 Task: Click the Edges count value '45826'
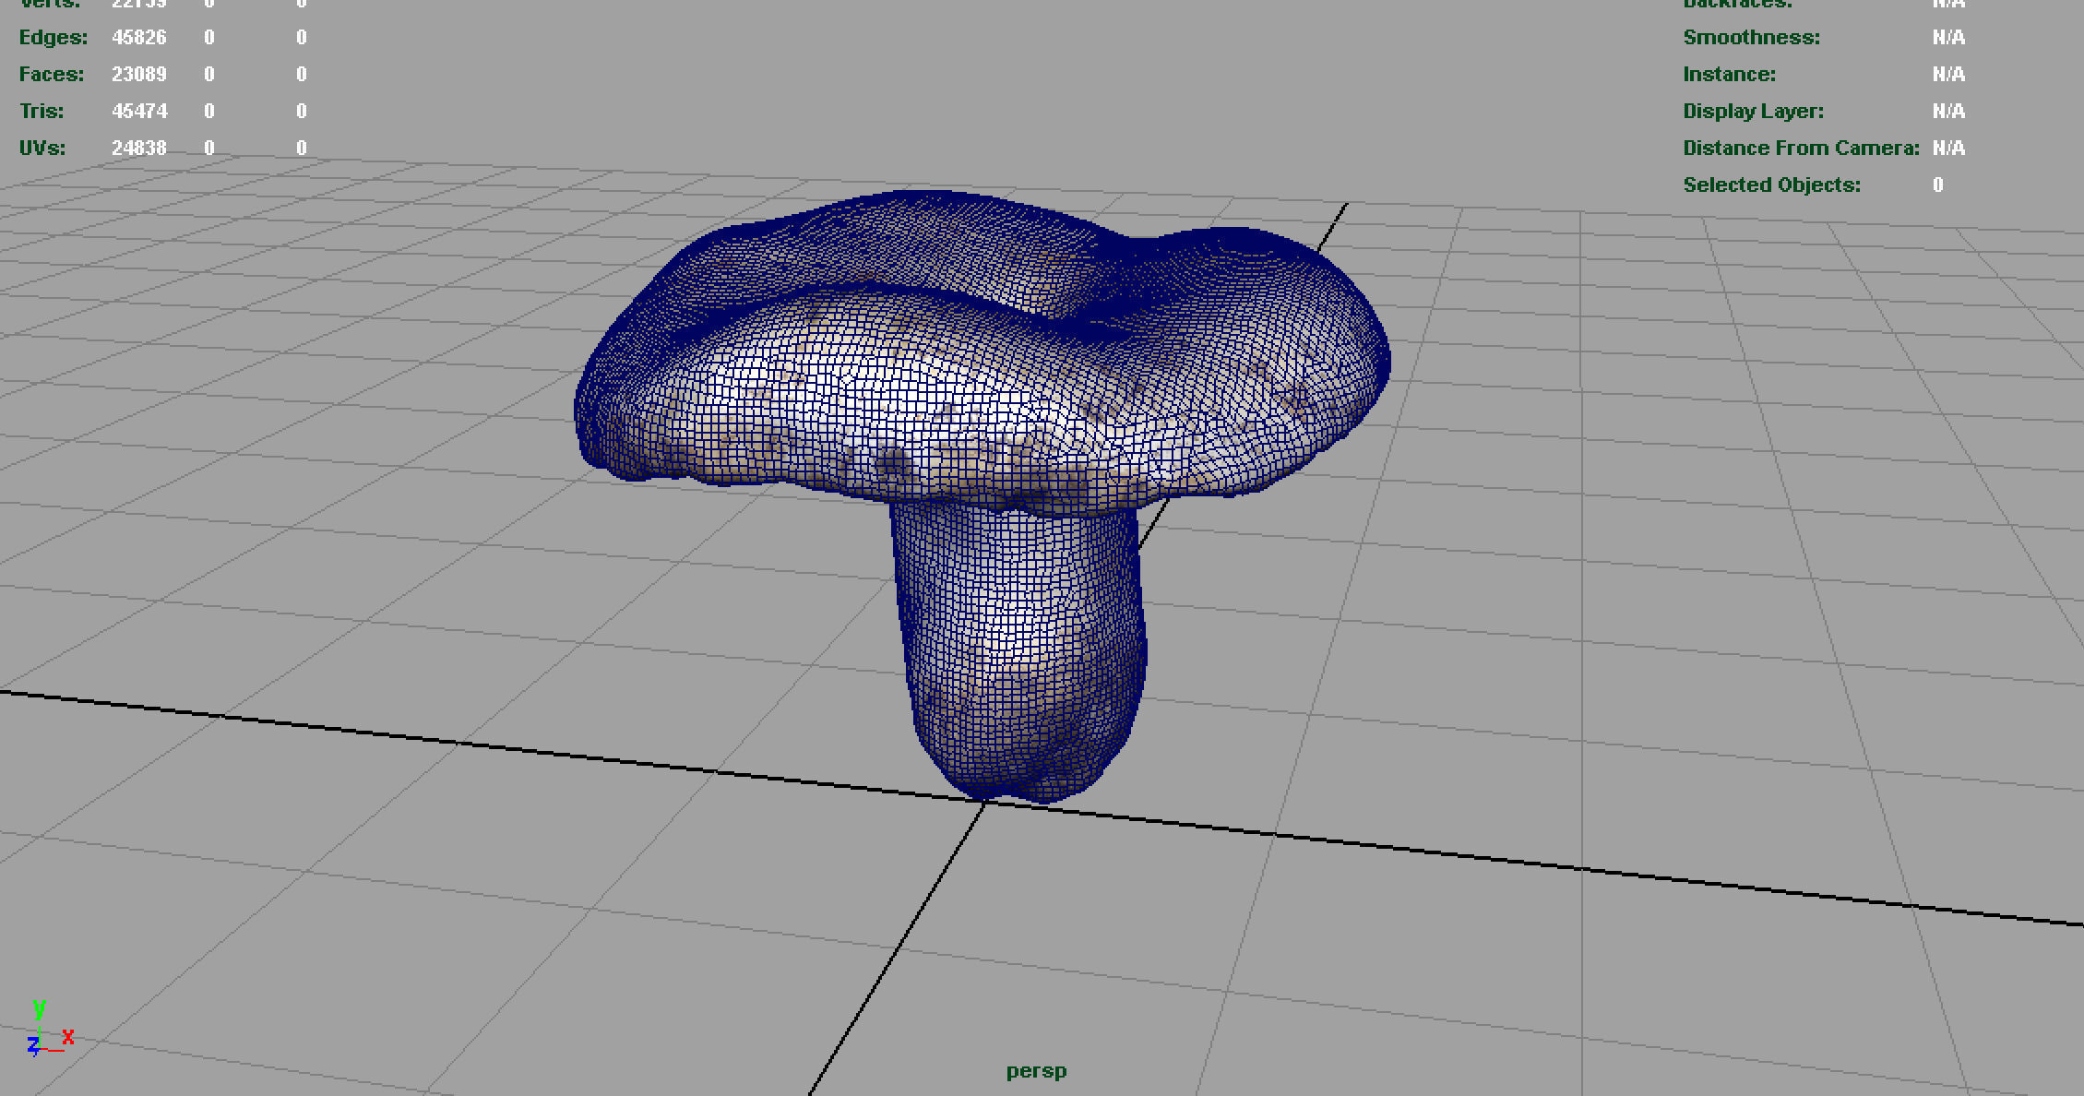[x=139, y=38]
